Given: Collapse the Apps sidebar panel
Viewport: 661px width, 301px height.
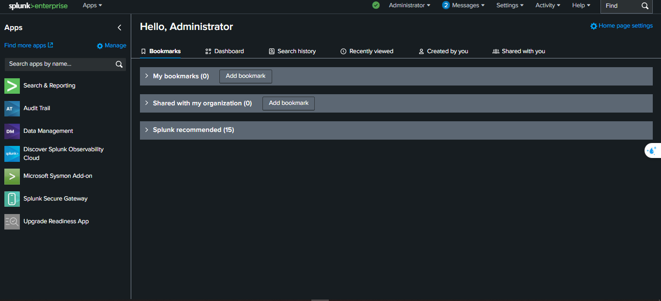Looking at the screenshot, I should point(120,28).
